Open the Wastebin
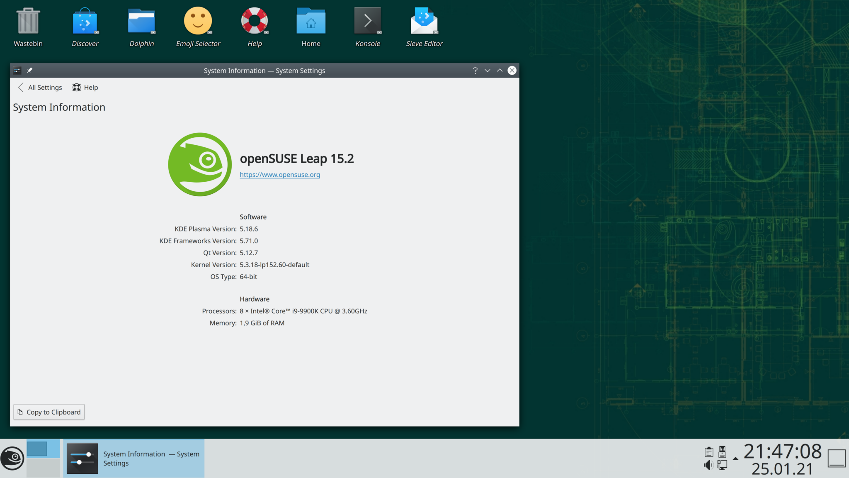The height and width of the screenshot is (478, 849). pos(28,20)
